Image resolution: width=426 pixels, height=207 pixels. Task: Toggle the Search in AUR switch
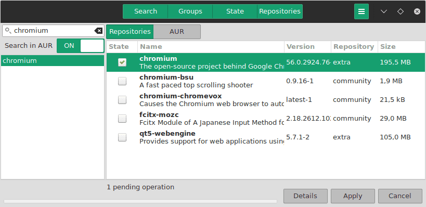pyautogui.click(x=81, y=46)
